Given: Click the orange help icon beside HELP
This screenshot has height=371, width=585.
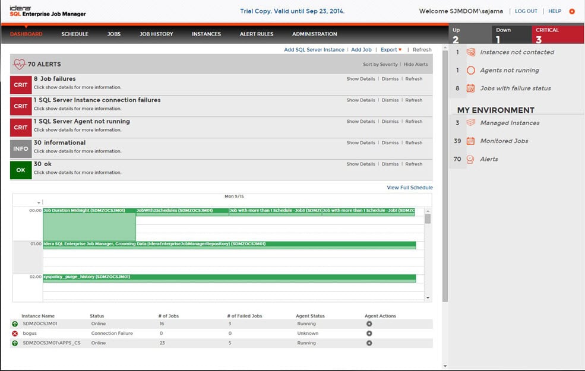Looking at the screenshot, I should (572, 11).
